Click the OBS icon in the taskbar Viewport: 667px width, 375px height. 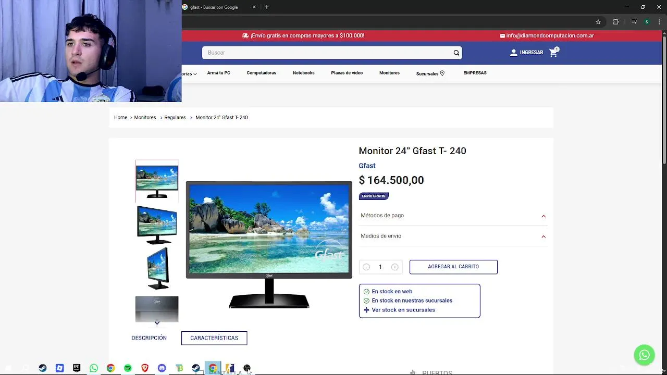coord(247,368)
